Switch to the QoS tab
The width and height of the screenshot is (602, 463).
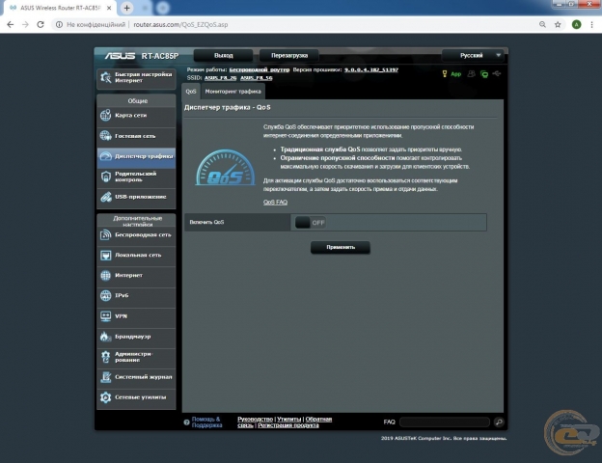(191, 92)
